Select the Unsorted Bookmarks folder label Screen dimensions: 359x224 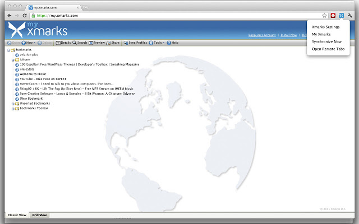[35, 103]
